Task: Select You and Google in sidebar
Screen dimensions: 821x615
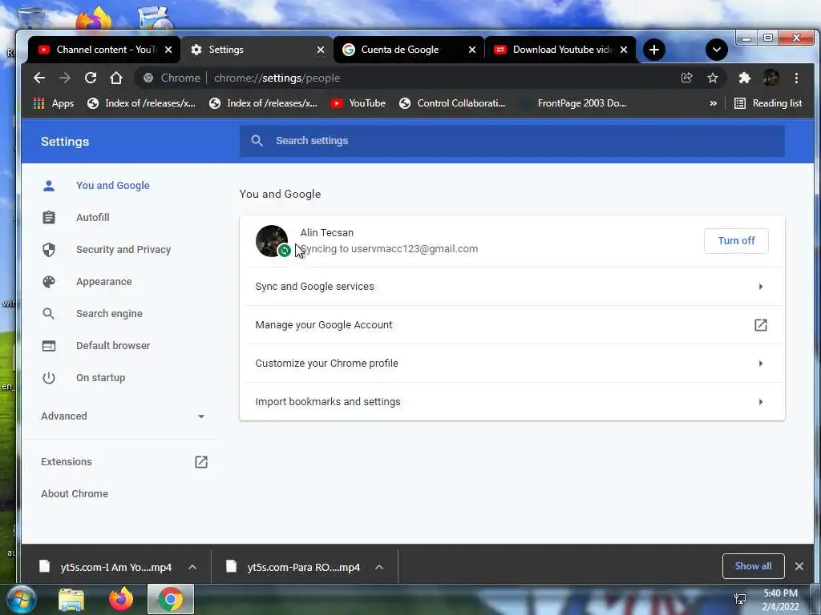Action: coord(112,186)
